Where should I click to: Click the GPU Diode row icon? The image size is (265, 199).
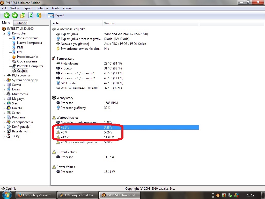(x=58, y=83)
